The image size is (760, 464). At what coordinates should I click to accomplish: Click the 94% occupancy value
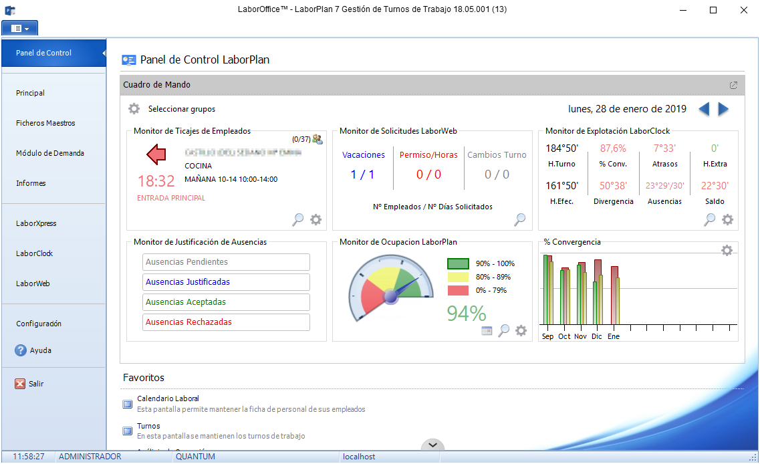467,314
